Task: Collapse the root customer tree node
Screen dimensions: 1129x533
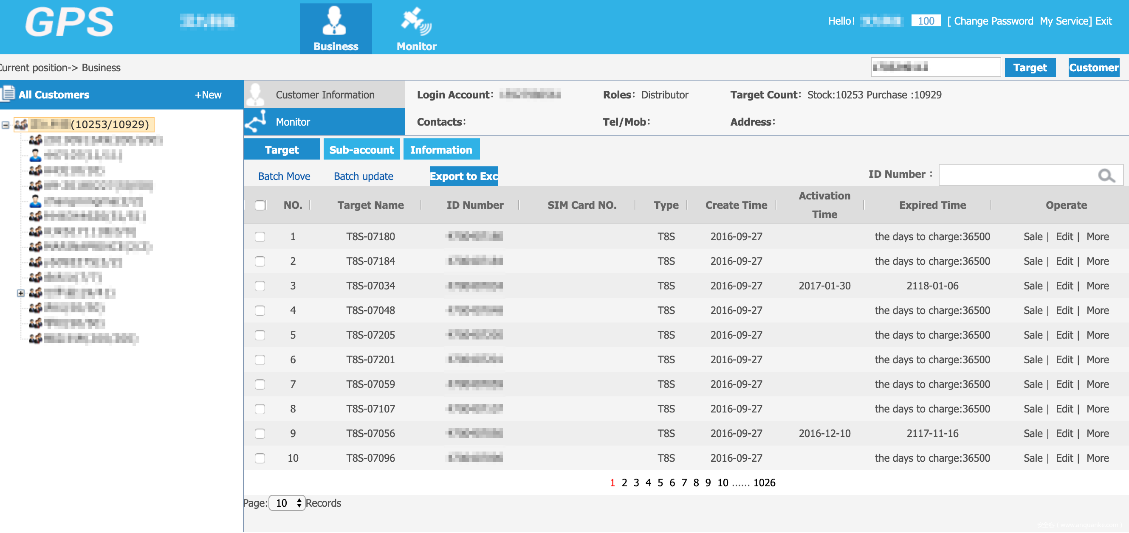Action: pyautogui.click(x=5, y=125)
